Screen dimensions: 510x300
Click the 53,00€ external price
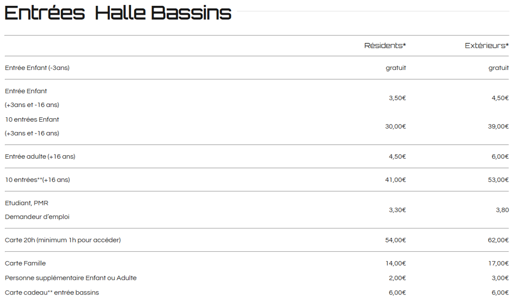point(498,180)
